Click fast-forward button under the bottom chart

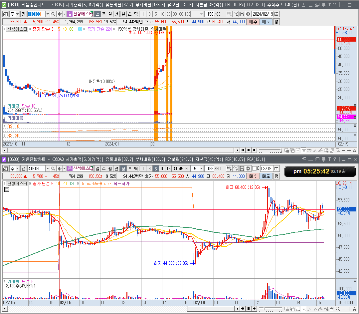click(x=254, y=309)
